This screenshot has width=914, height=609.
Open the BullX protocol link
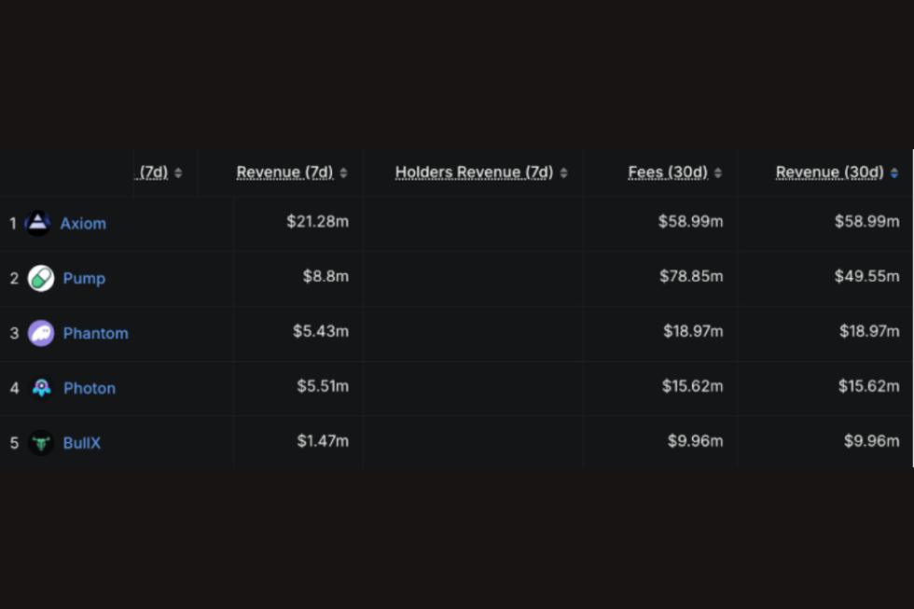coord(81,444)
